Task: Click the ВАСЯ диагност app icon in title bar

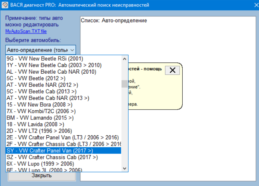Action: (x=5, y=5)
